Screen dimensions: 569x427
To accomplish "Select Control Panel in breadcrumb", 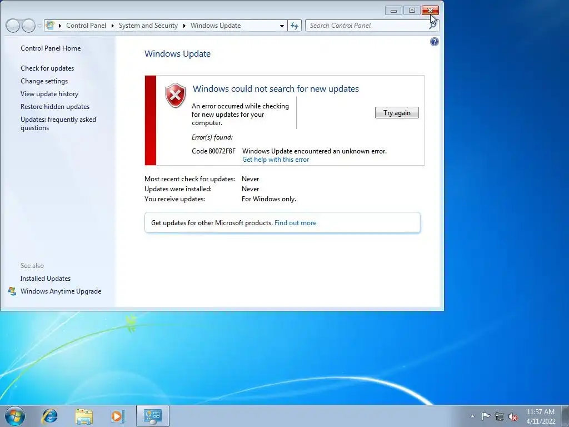I will click(x=86, y=26).
